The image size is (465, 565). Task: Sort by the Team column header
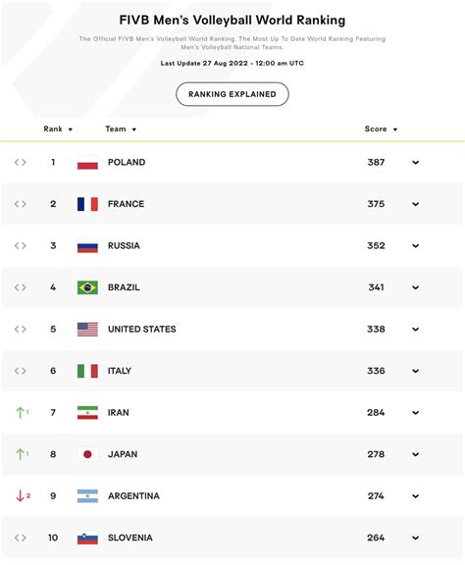(121, 129)
